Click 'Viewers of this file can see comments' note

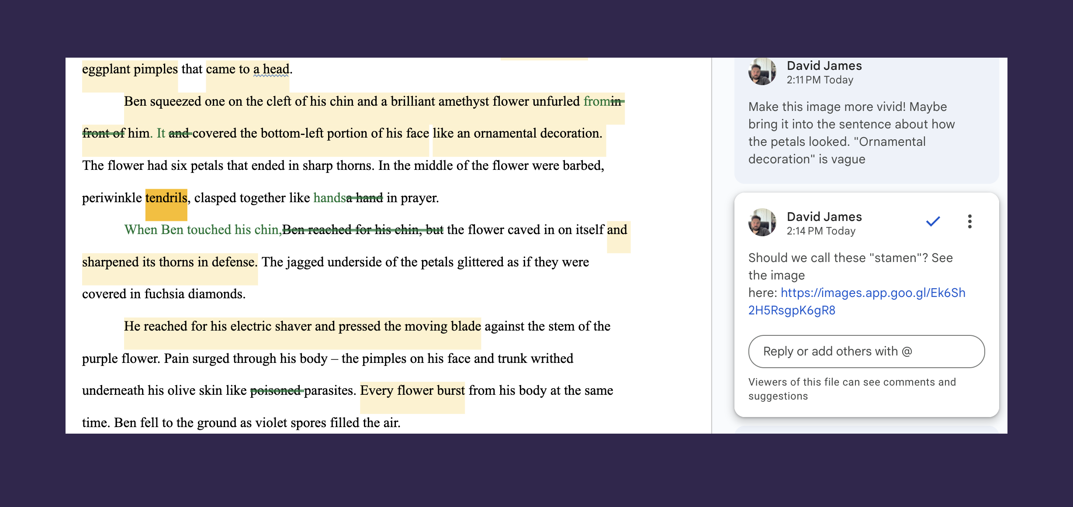(852, 389)
